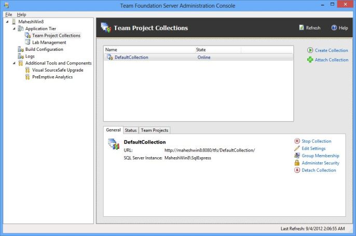The height and width of the screenshot is (236, 356).
Task: Click the Lab Management icon
Action: click(28, 42)
